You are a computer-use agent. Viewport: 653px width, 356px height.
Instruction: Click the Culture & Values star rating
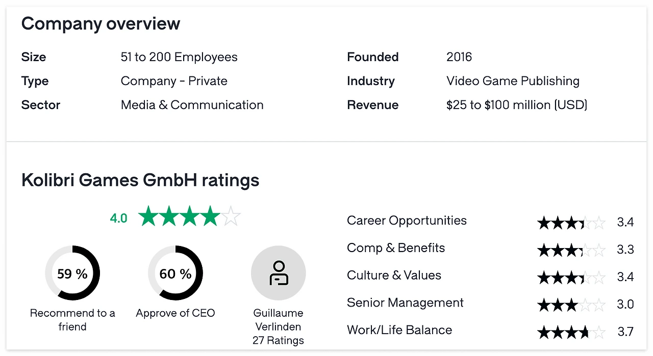[571, 278]
